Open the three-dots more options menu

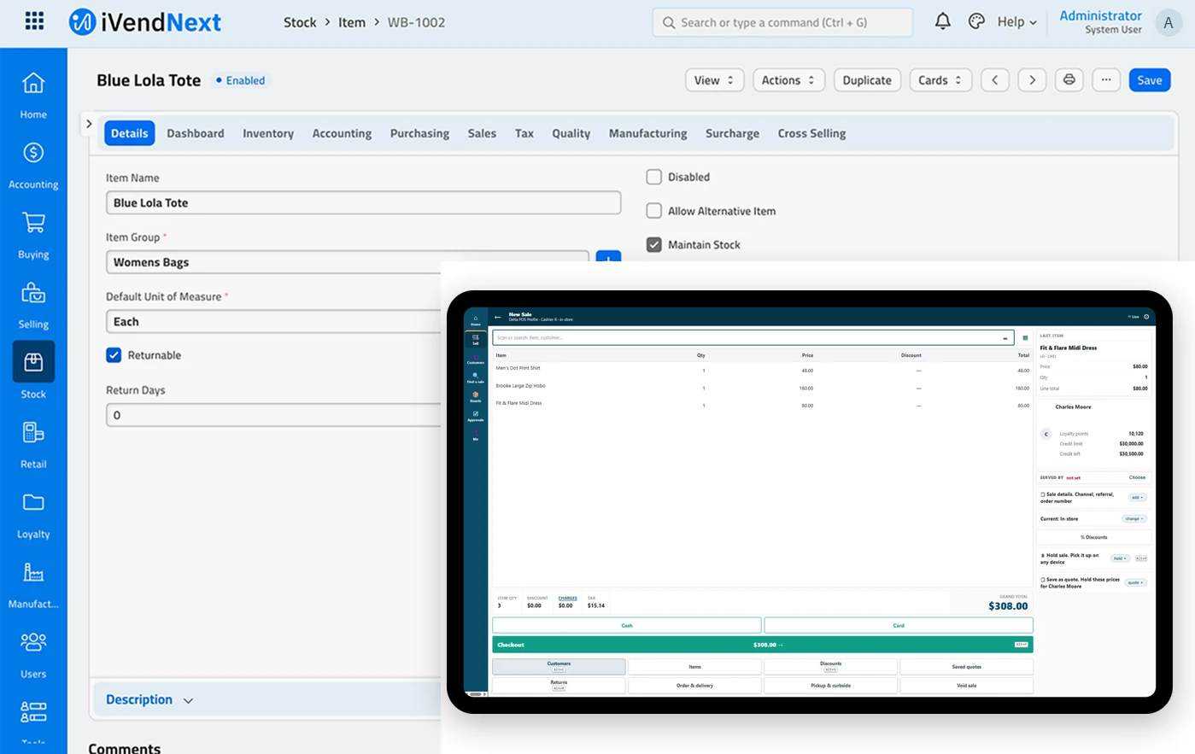(1106, 80)
